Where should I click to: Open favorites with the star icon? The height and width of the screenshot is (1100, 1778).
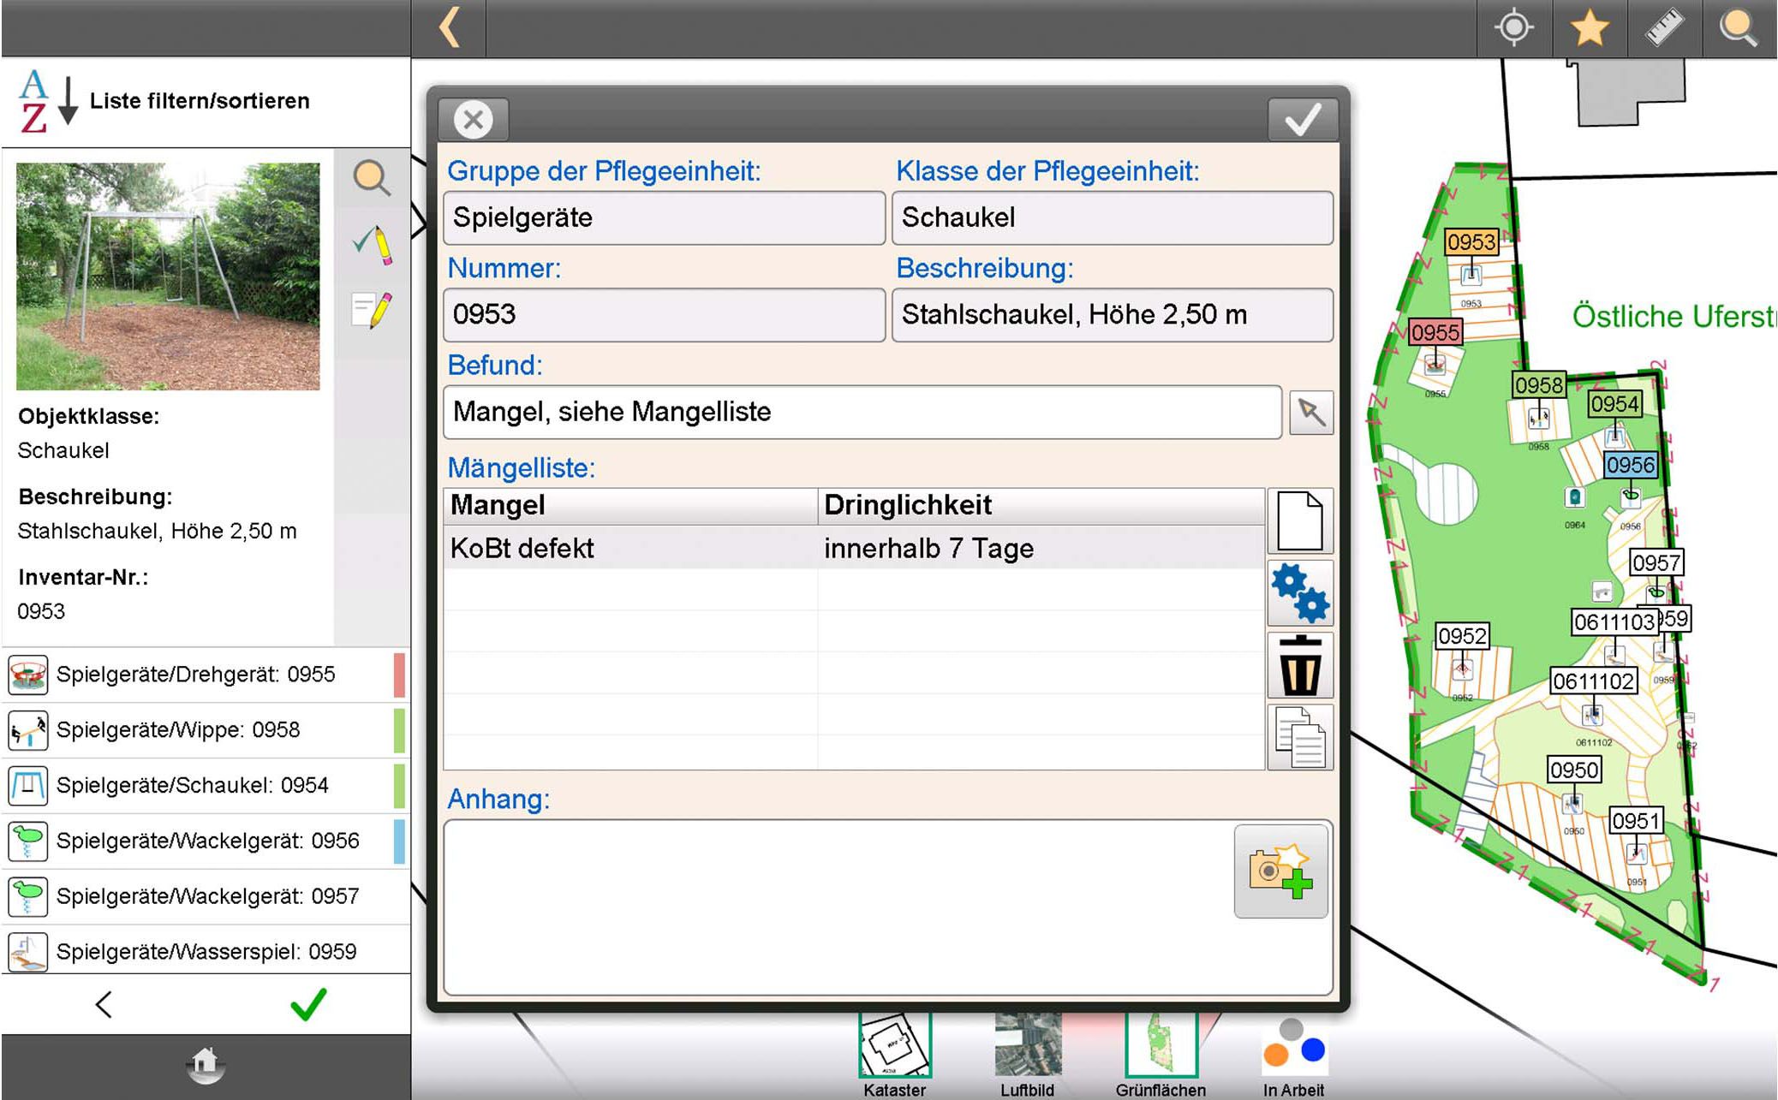pos(1589,28)
